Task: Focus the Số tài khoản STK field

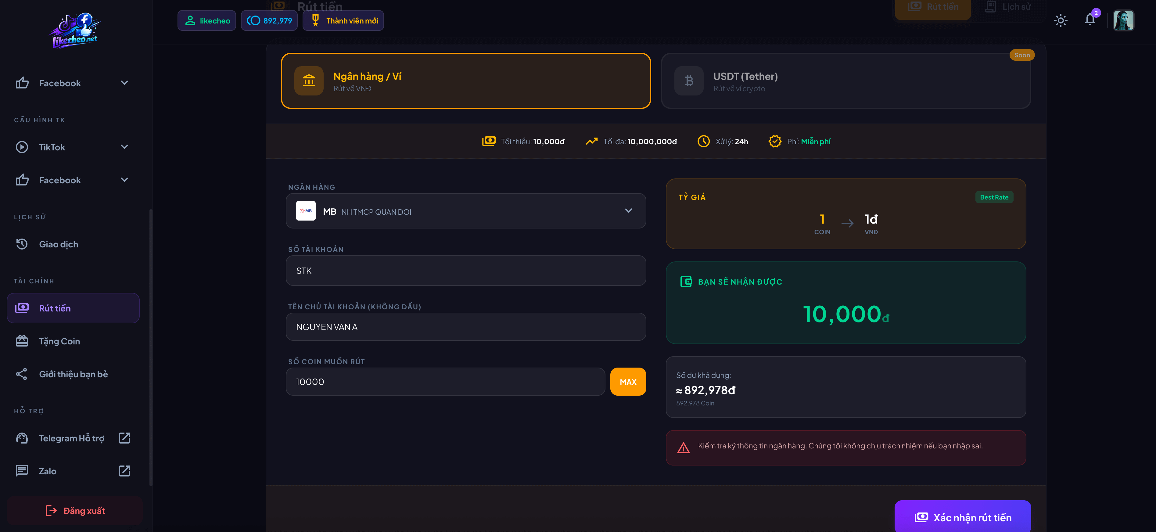Action: pyautogui.click(x=466, y=271)
